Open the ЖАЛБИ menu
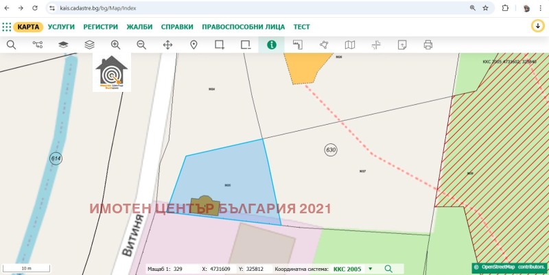Image resolution: width=549 pixels, height=275 pixels. pos(139,27)
